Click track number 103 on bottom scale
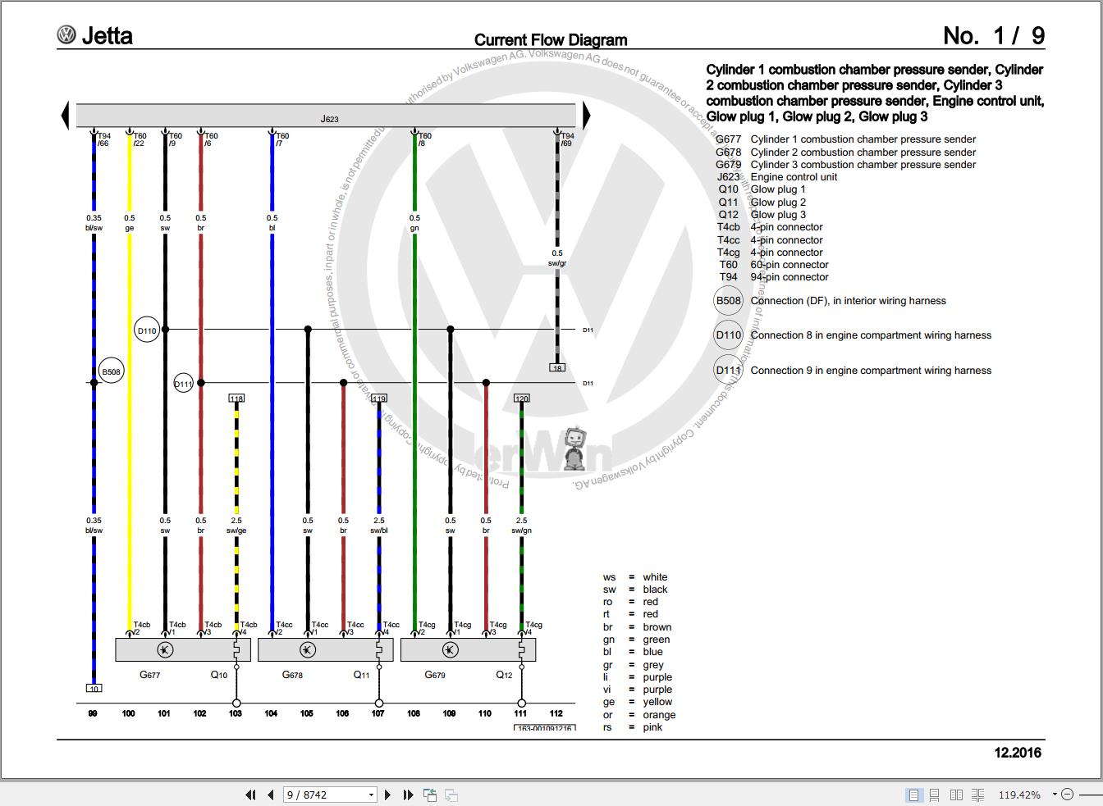 point(236,713)
